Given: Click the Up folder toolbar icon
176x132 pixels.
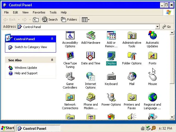Looking at the screenshot, I should (36, 20).
